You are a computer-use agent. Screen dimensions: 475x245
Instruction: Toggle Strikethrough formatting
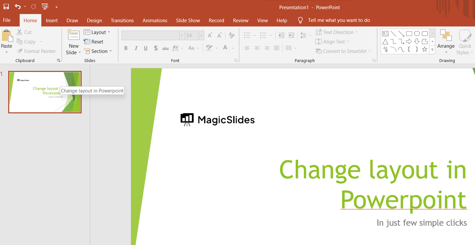pos(166,48)
